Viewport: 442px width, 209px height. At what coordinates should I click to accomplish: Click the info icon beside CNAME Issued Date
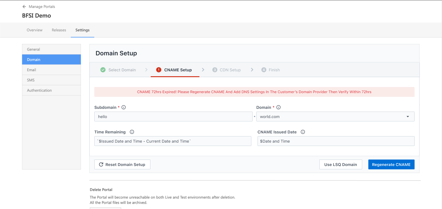point(302,132)
